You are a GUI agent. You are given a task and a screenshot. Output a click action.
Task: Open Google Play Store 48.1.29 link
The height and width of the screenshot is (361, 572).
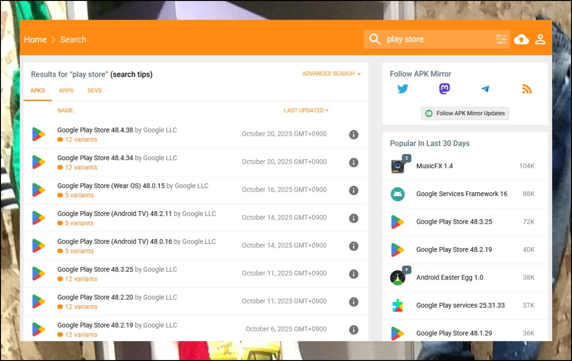(454, 333)
